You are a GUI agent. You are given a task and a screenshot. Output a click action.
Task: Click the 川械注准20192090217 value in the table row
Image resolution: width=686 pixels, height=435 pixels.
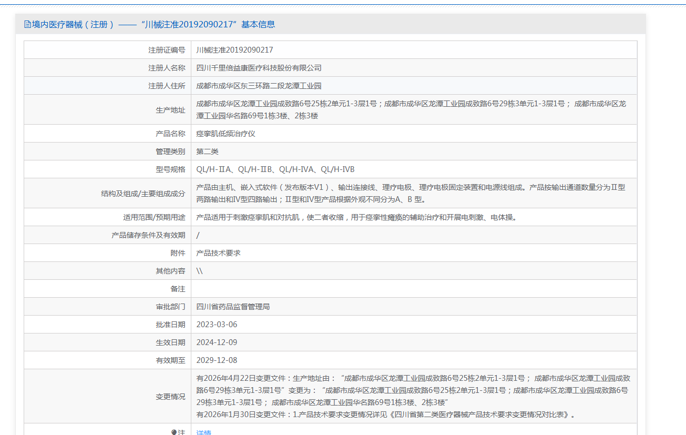click(234, 50)
